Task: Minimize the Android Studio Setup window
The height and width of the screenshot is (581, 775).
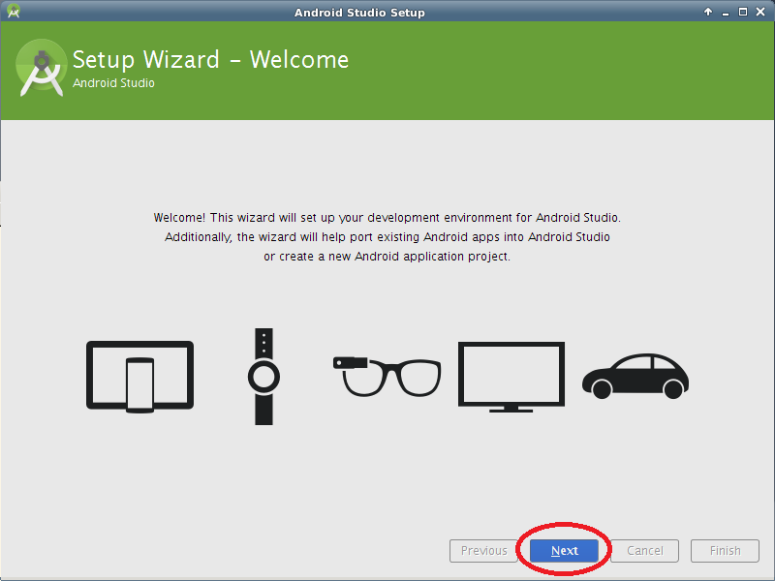Action: 726,13
